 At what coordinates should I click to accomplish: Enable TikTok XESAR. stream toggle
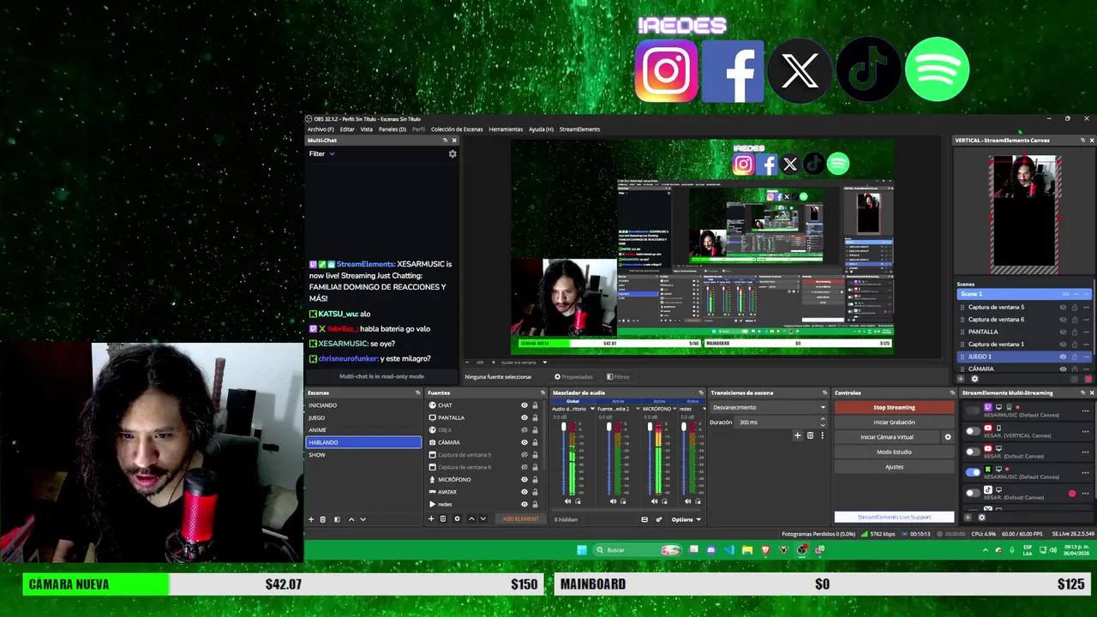(x=972, y=493)
